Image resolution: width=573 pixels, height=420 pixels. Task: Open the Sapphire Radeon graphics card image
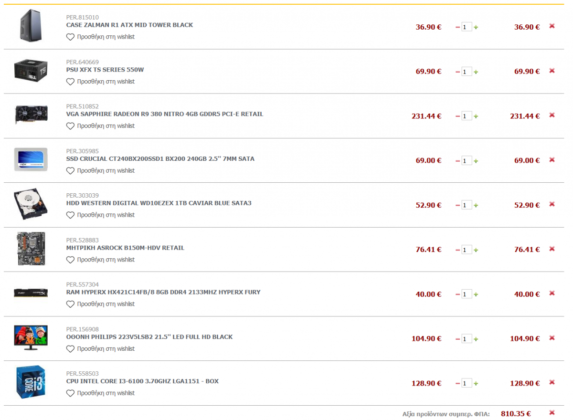tap(31, 115)
